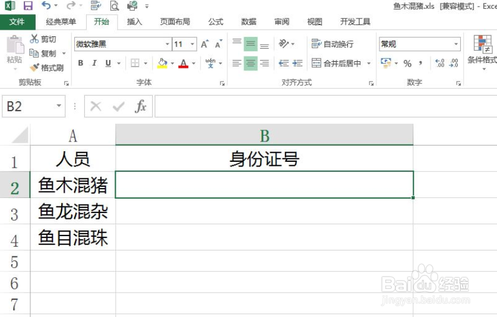Align text left
This screenshot has height=317, width=497.
(x=237, y=63)
